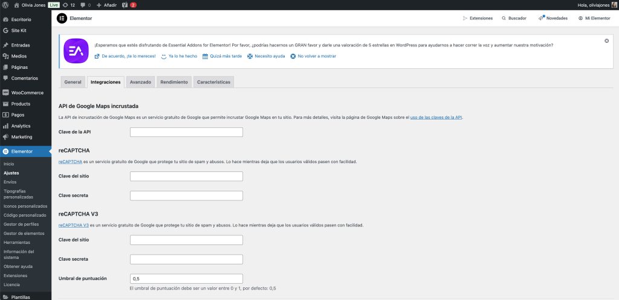Screen dimensions: 619x300
Task: Open Entradas in the sidebar
Action: [x=25, y=45]
